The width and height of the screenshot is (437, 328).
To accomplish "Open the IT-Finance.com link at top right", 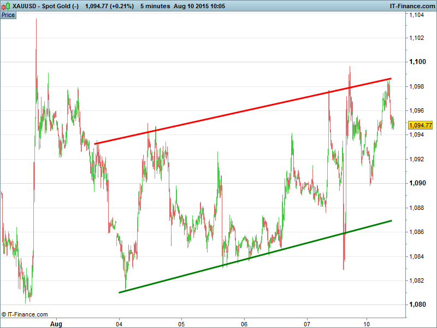I will coord(411,5).
